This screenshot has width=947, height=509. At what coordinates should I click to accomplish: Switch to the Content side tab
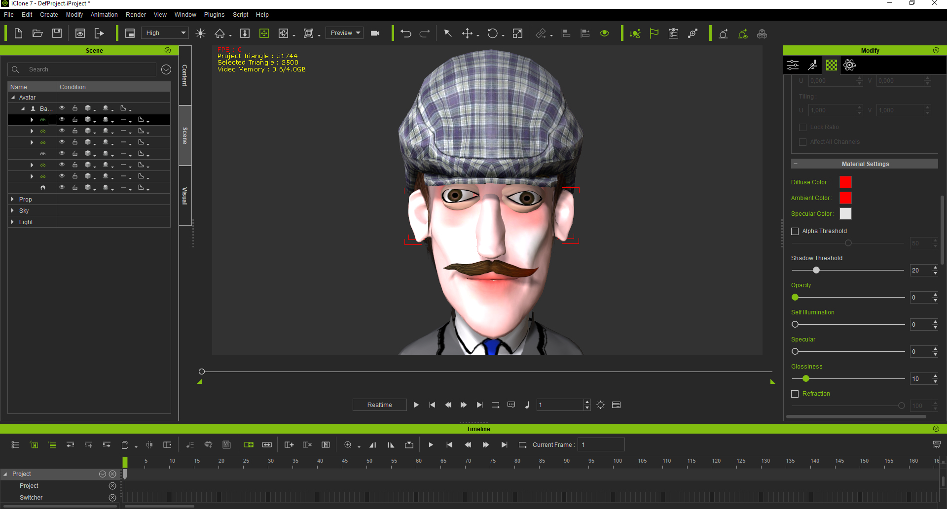coord(185,75)
